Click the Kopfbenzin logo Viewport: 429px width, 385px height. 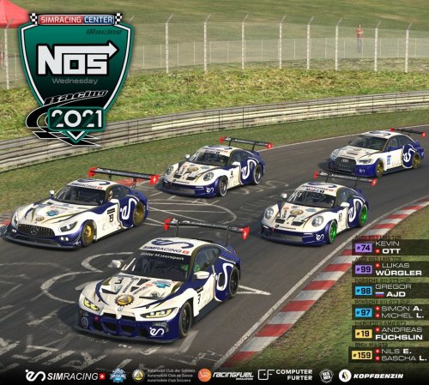pyautogui.click(x=371, y=376)
